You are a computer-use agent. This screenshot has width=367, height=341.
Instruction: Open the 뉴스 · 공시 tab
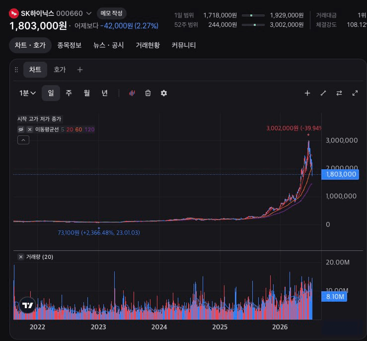point(109,45)
